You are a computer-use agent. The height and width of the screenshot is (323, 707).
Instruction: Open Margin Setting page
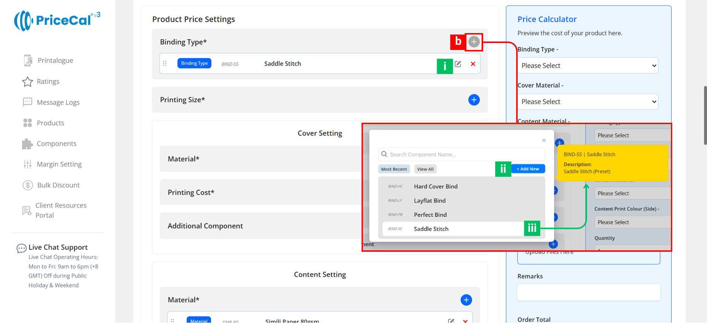[59, 164]
